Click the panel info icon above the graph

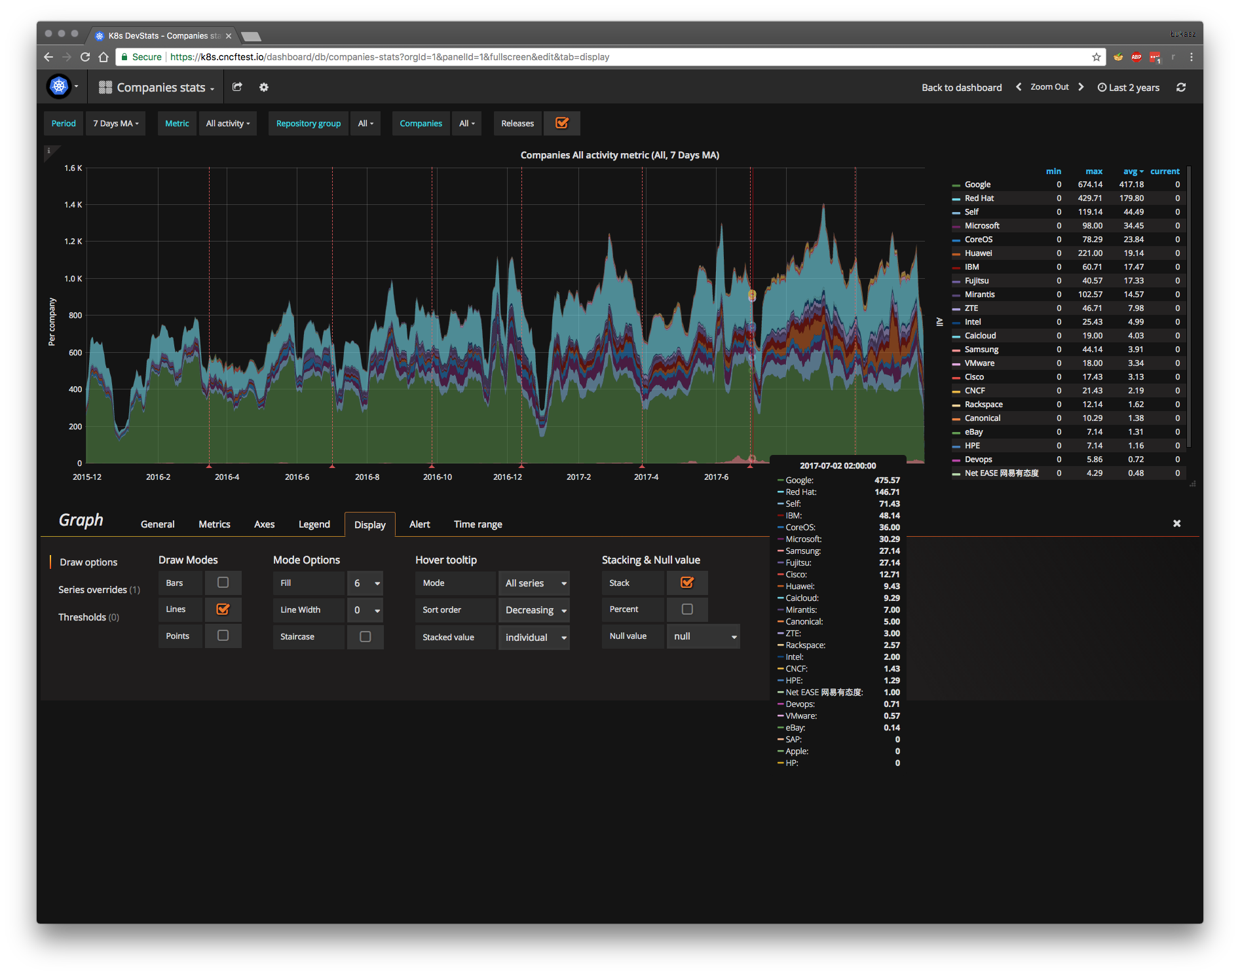[x=50, y=151]
